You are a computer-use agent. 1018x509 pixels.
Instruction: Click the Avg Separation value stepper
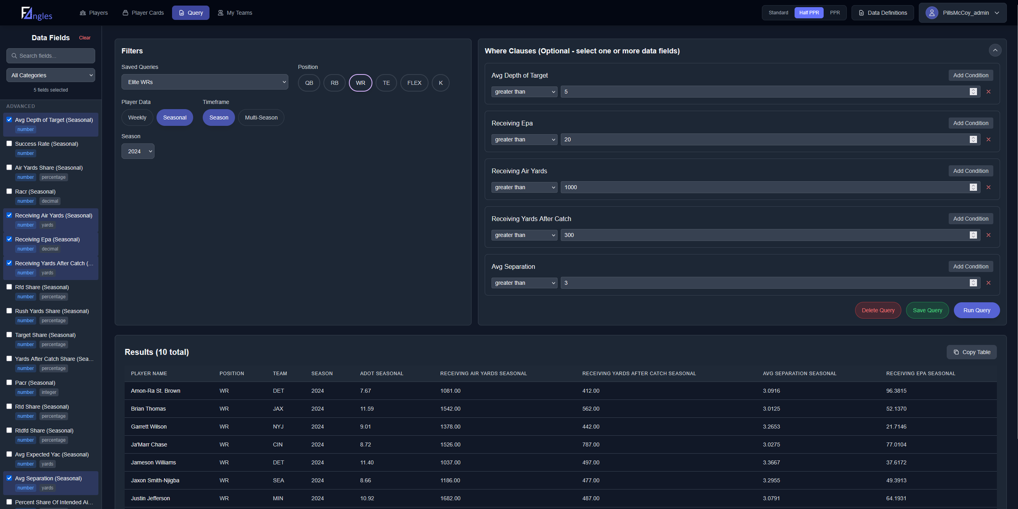973,283
